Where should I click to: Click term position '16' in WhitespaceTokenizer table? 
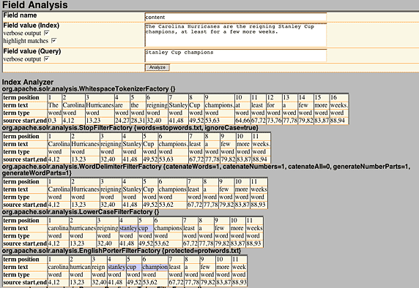coord(333,97)
